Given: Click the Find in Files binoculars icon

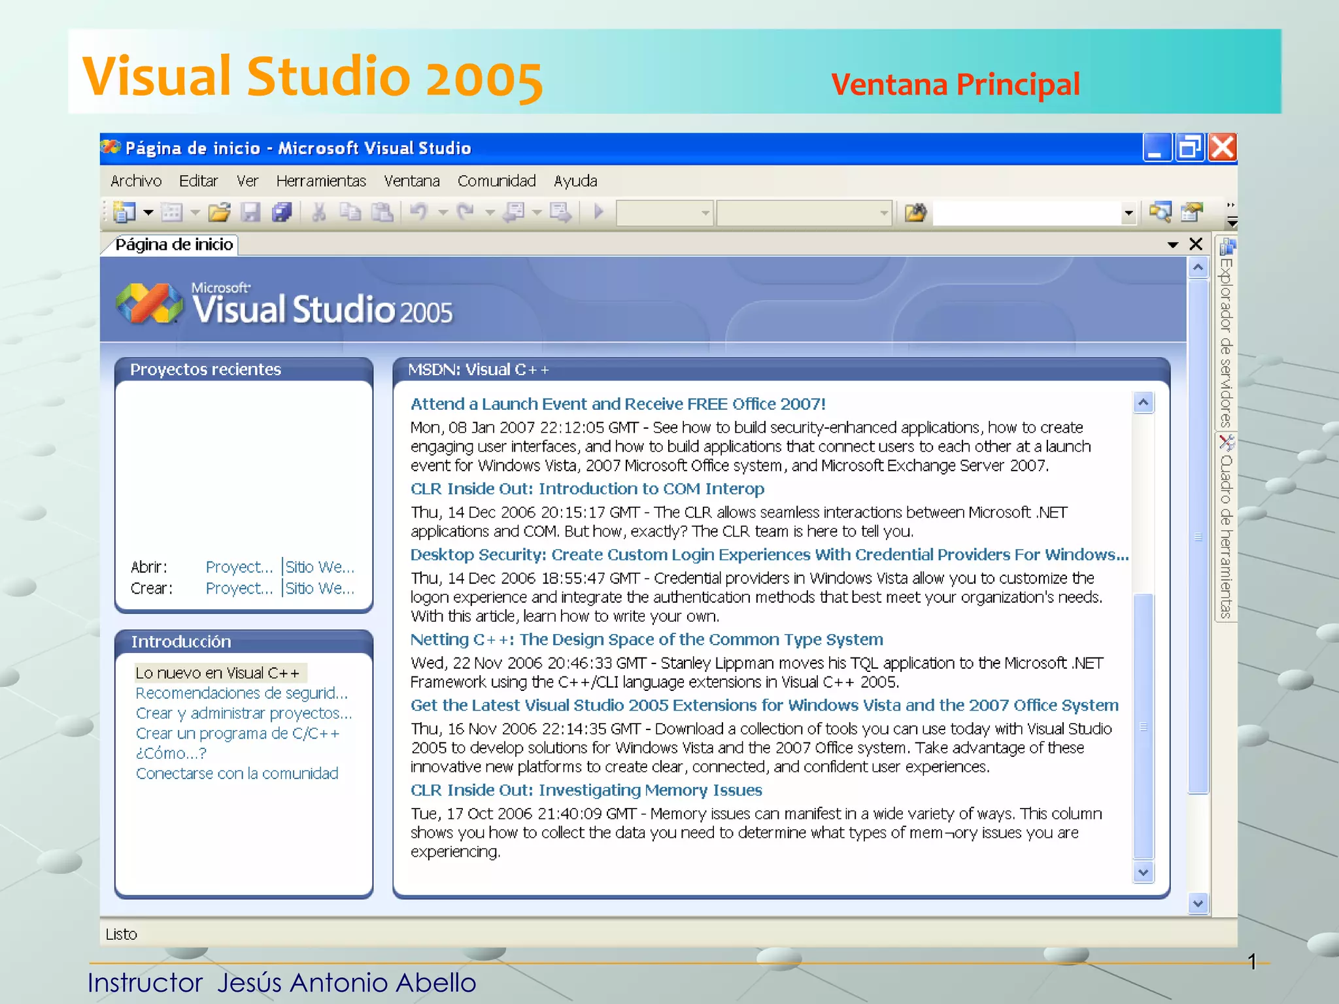Looking at the screenshot, I should [x=916, y=212].
